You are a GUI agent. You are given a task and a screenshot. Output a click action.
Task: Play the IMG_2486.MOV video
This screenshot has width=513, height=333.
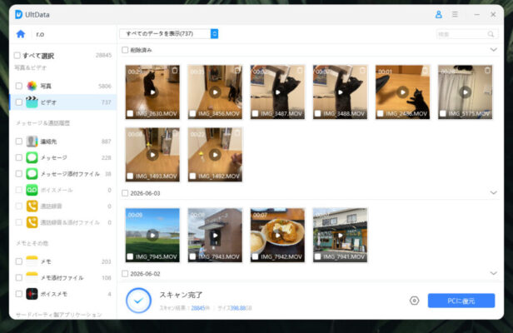(x=403, y=92)
